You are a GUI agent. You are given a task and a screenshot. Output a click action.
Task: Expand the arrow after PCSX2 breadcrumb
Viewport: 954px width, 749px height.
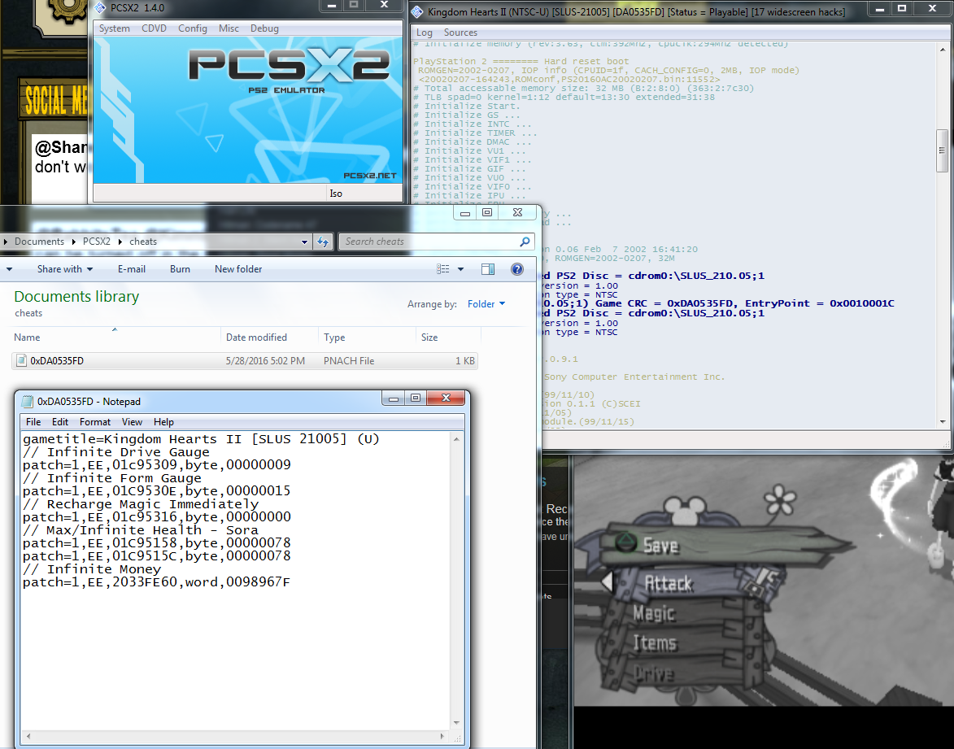[120, 242]
